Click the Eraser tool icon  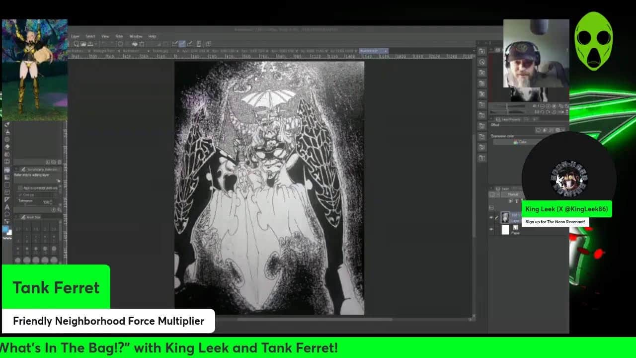7,147
